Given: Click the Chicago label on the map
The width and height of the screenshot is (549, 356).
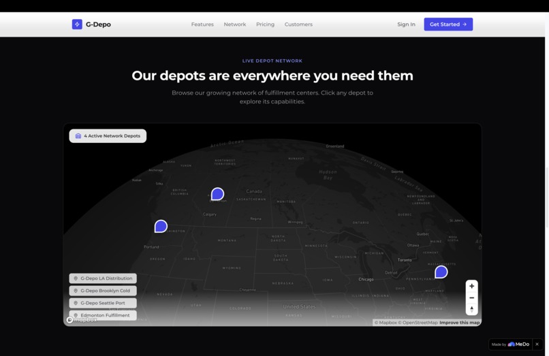Looking at the screenshot, I should pos(366,279).
